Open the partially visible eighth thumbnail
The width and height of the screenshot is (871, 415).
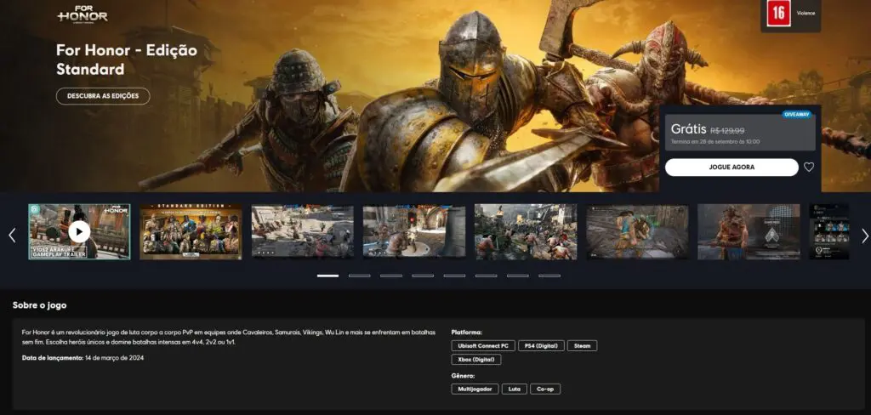coord(828,231)
